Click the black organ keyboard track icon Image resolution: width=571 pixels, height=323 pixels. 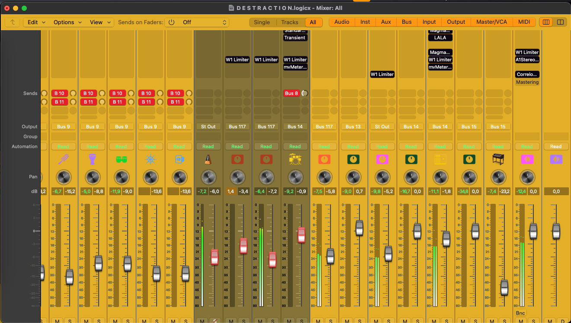coord(498,160)
